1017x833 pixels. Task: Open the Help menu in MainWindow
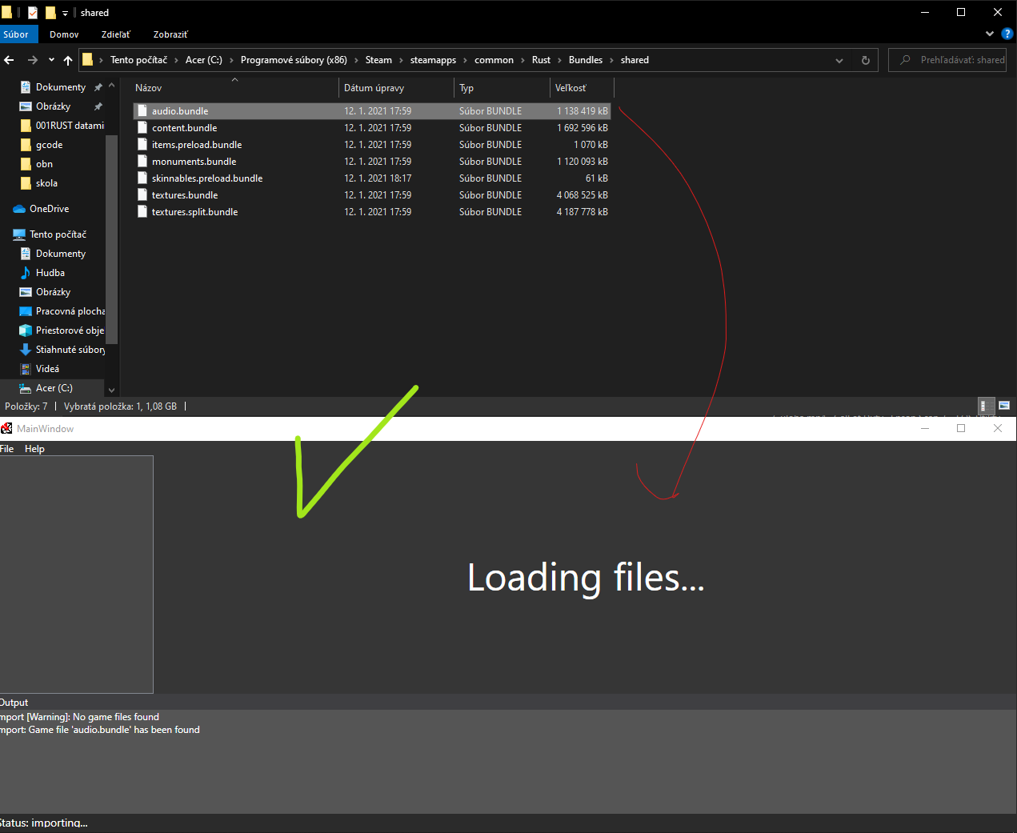tap(34, 448)
